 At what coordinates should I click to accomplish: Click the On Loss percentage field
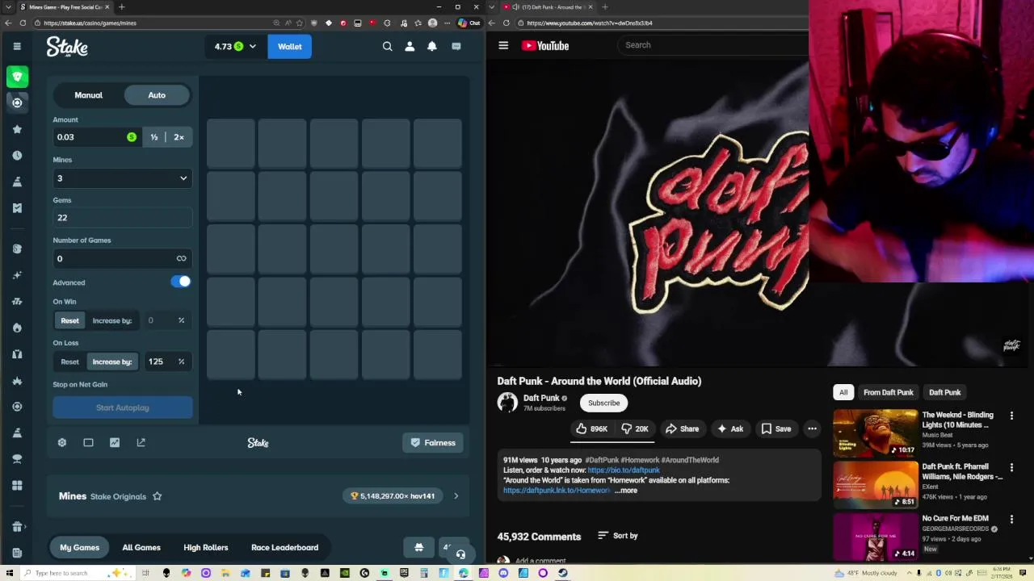point(167,362)
